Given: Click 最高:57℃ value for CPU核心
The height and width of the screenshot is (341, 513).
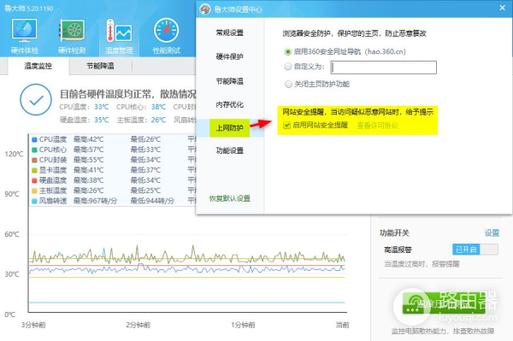Looking at the screenshot, I should coord(88,150).
